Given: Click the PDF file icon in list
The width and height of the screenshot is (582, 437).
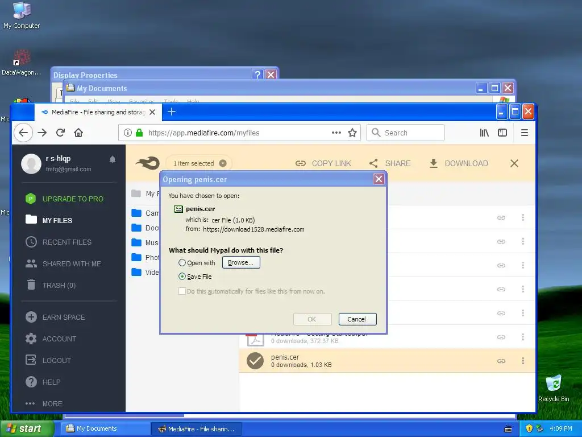Looking at the screenshot, I should (255, 340).
